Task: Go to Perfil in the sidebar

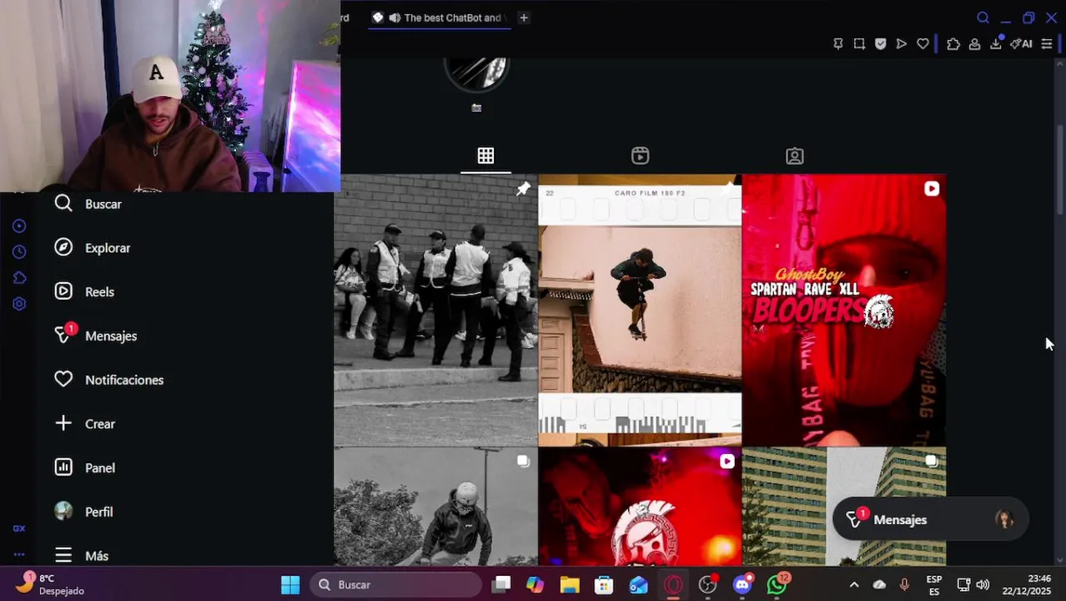Action: 83,512
